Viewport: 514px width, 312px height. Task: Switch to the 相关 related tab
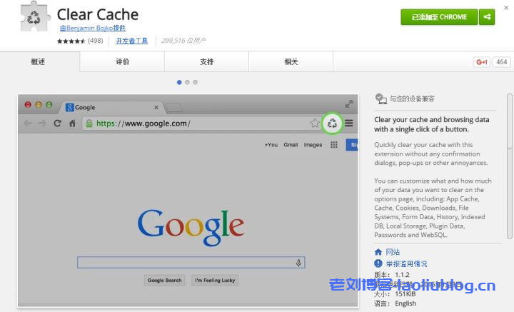[x=291, y=61]
